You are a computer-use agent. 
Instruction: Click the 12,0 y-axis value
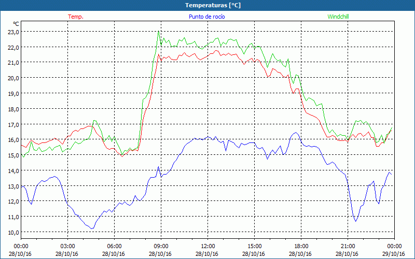point(13,202)
